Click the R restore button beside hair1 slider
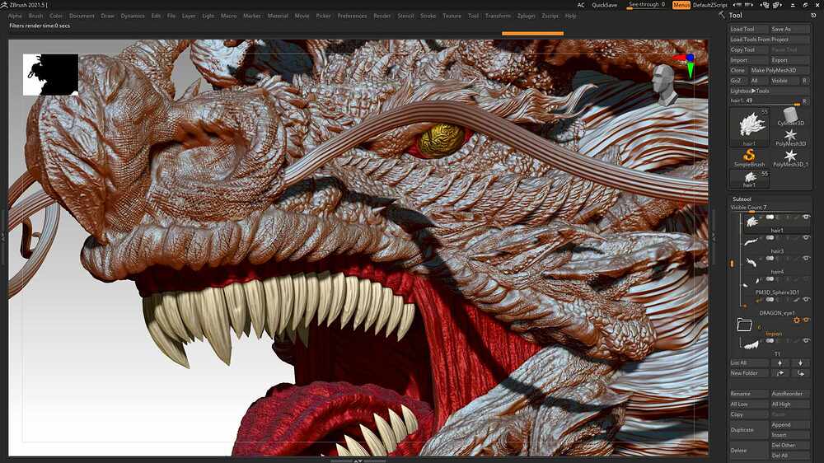 coord(804,101)
